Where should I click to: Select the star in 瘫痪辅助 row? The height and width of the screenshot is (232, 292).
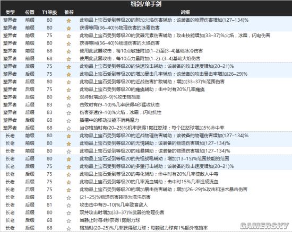click(68, 90)
